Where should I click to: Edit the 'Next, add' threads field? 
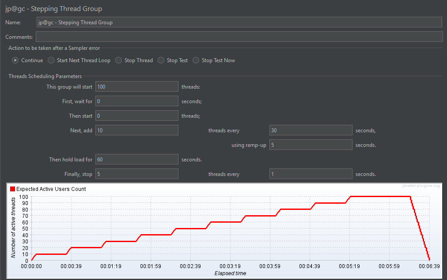[x=137, y=130]
